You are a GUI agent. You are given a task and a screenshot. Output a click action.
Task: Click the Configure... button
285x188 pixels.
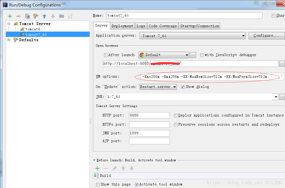pyautogui.click(x=266, y=36)
